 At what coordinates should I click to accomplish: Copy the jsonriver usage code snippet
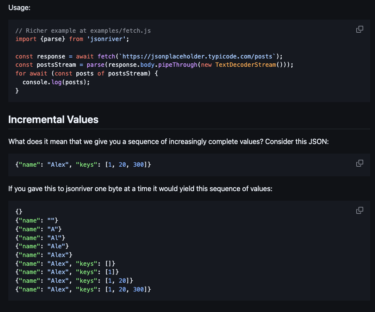pyautogui.click(x=360, y=29)
